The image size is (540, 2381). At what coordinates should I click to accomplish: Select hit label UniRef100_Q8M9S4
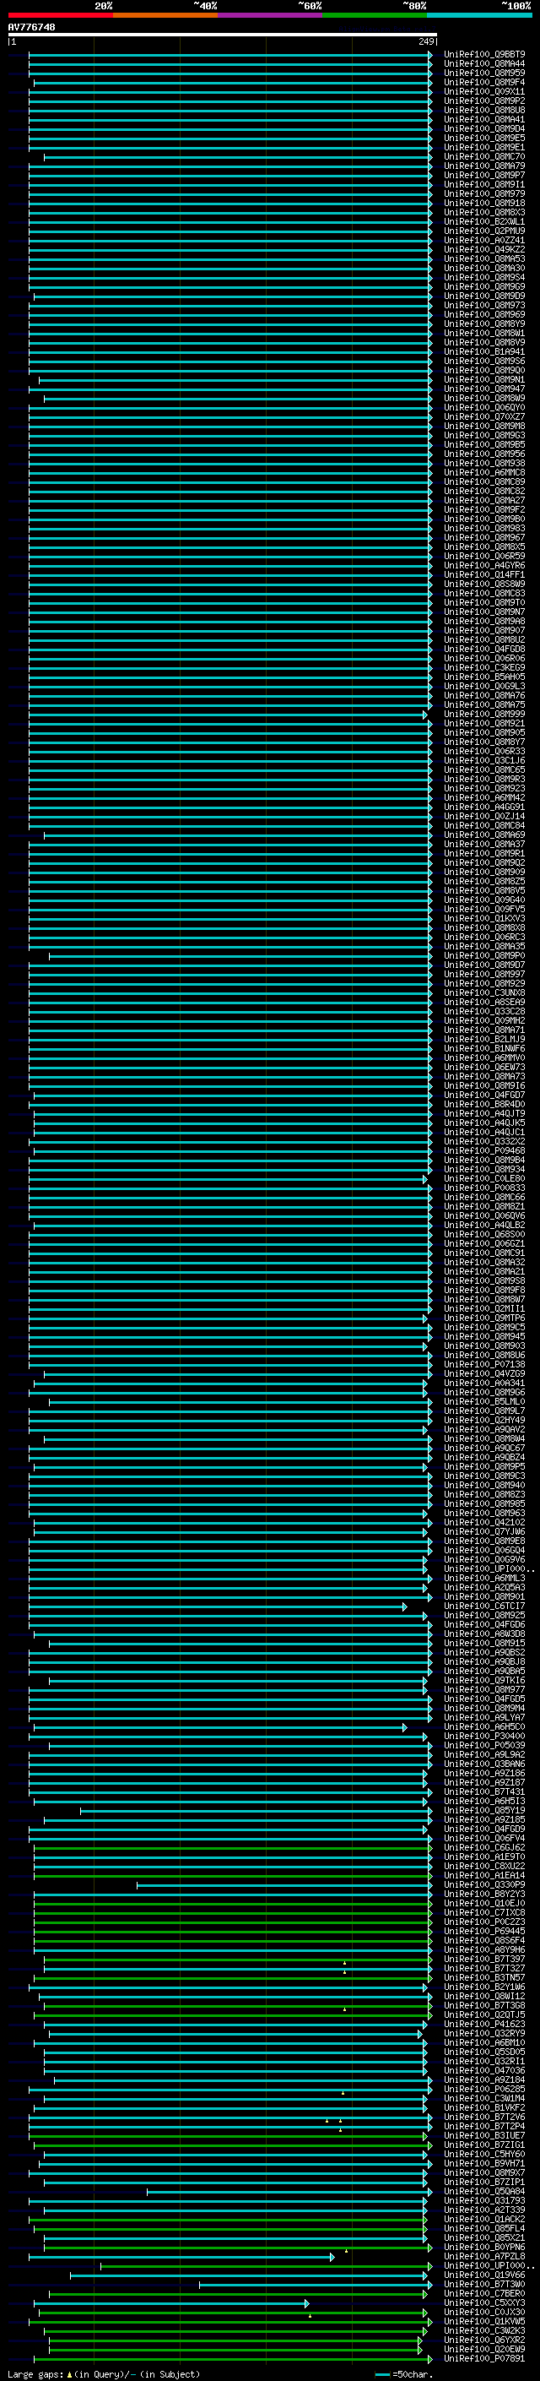tap(484, 277)
